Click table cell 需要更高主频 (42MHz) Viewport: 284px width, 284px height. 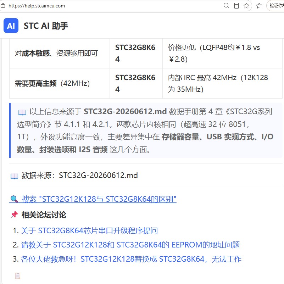click(60, 83)
